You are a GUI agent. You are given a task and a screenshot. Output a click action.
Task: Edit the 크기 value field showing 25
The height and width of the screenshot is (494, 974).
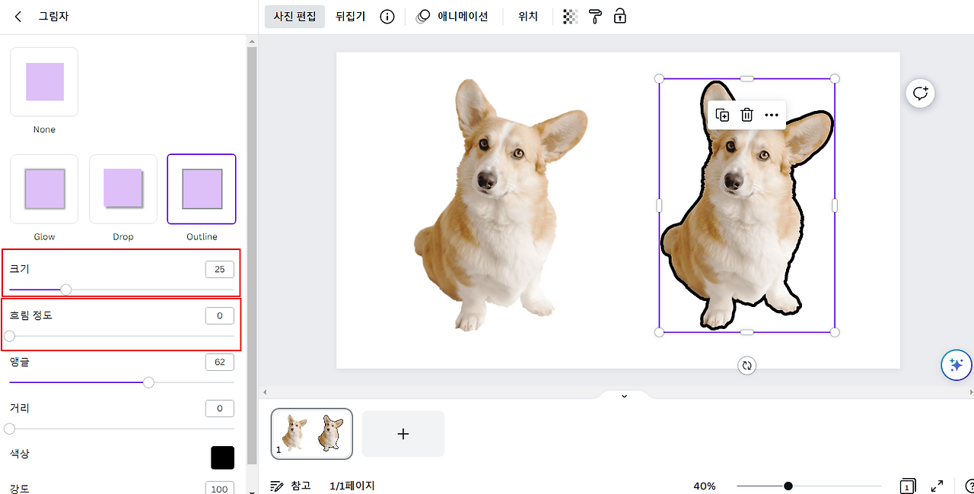220,269
